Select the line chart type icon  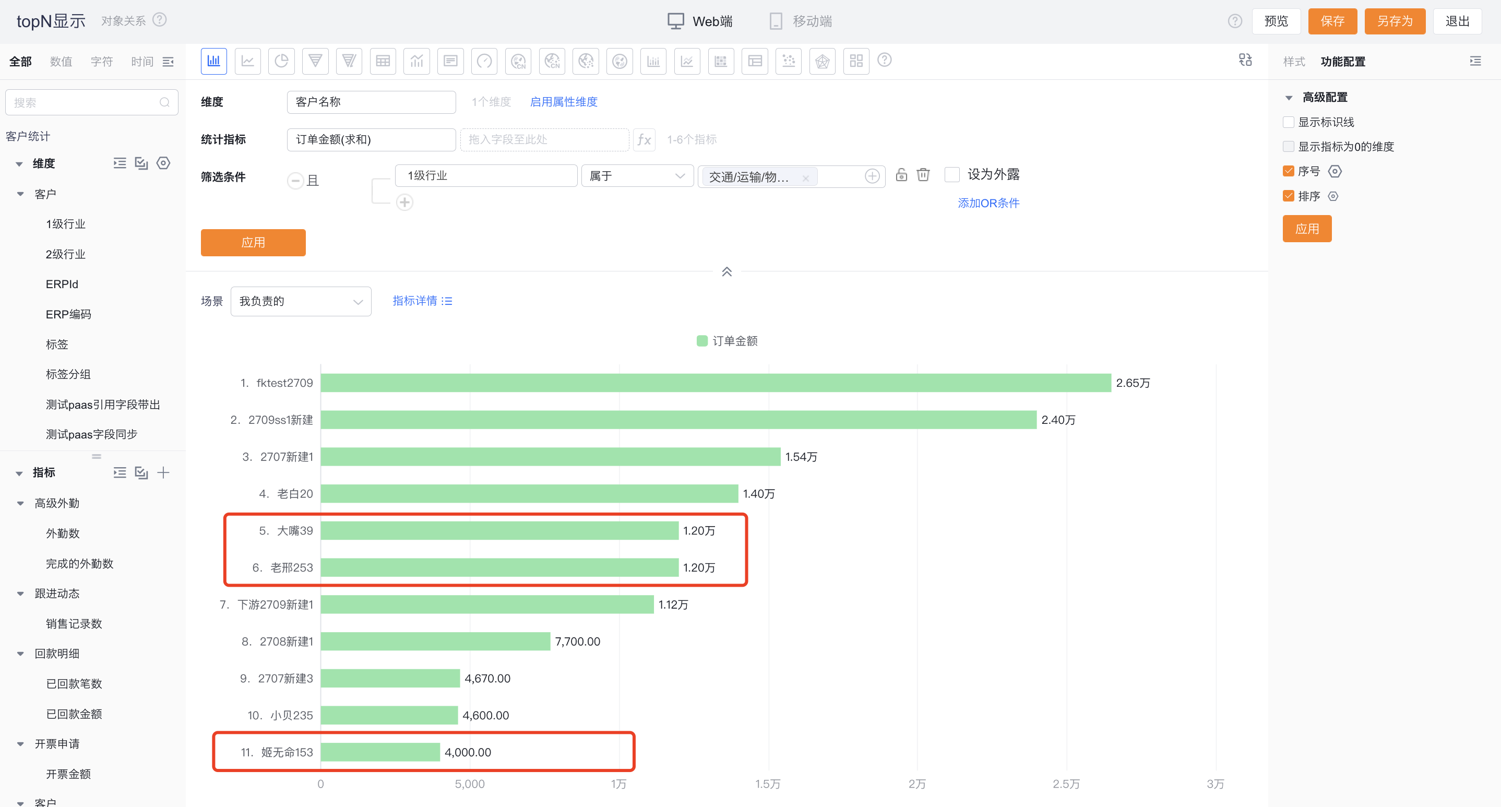pyautogui.click(x=247, y=61)
